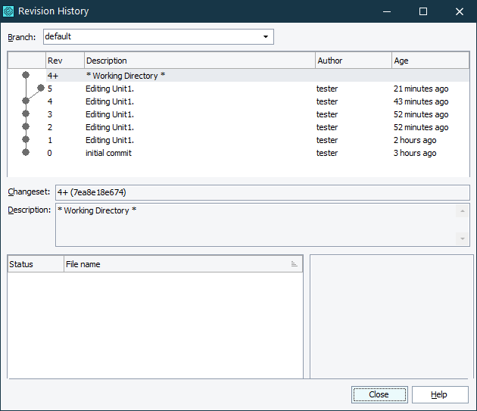Click the Revision History app icon in title bar
The height and width of the screenshot is (411, 477).
pos(8,11)
